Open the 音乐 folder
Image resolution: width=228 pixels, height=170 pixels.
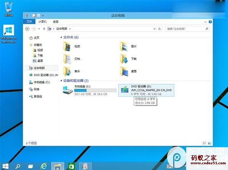[x=72, y=71]
